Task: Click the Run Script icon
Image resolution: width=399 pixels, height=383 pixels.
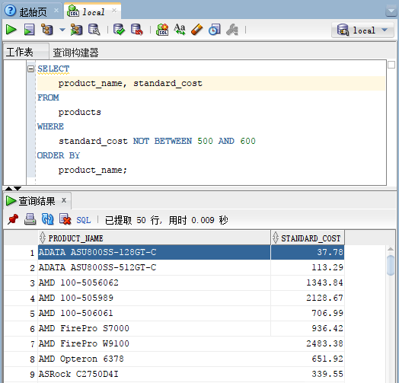Action: click(x=29, y=30)
